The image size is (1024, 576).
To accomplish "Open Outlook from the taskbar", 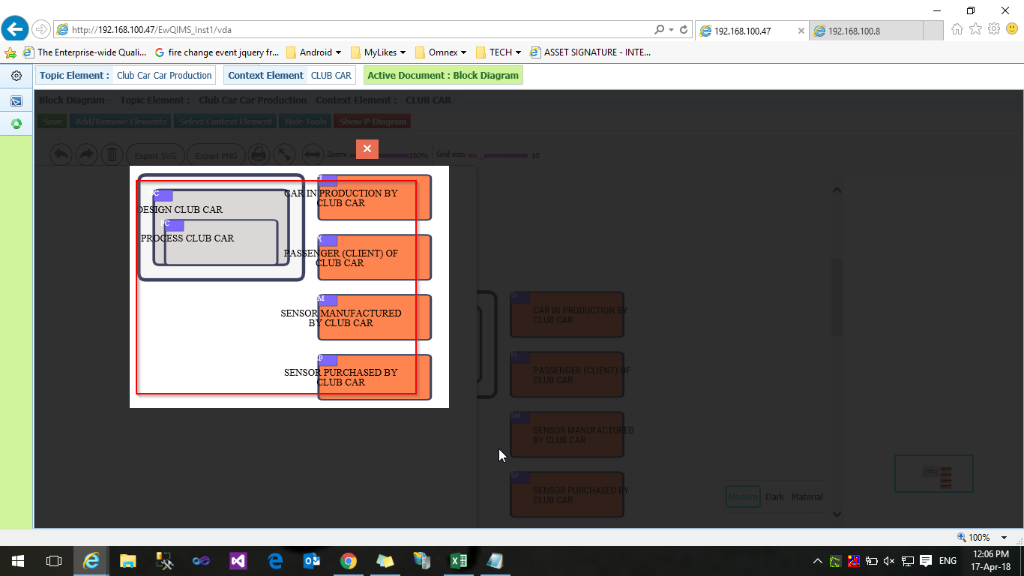I will [312, 560].
